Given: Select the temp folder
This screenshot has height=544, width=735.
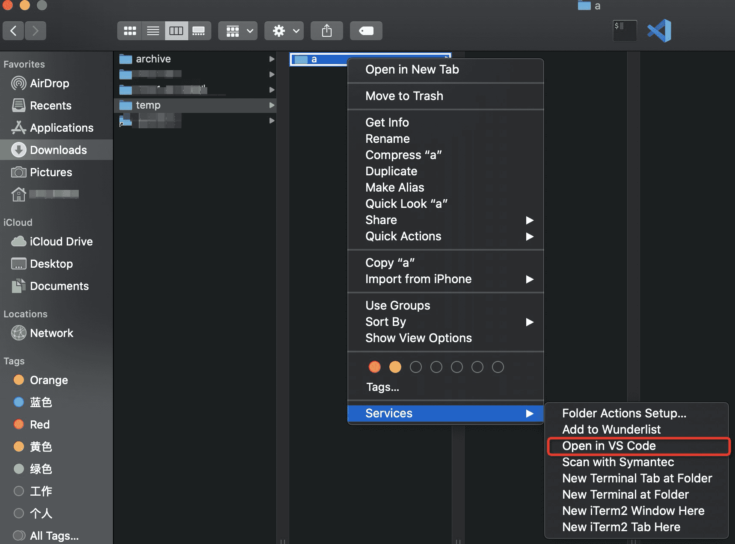Looking at the screenshot, I should click(x=195, y=105).
